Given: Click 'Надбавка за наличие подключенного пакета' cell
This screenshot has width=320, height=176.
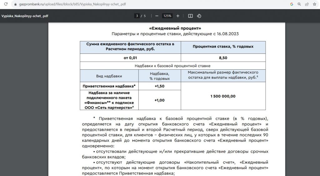Looking at the screenshot, I should point(109,100).
